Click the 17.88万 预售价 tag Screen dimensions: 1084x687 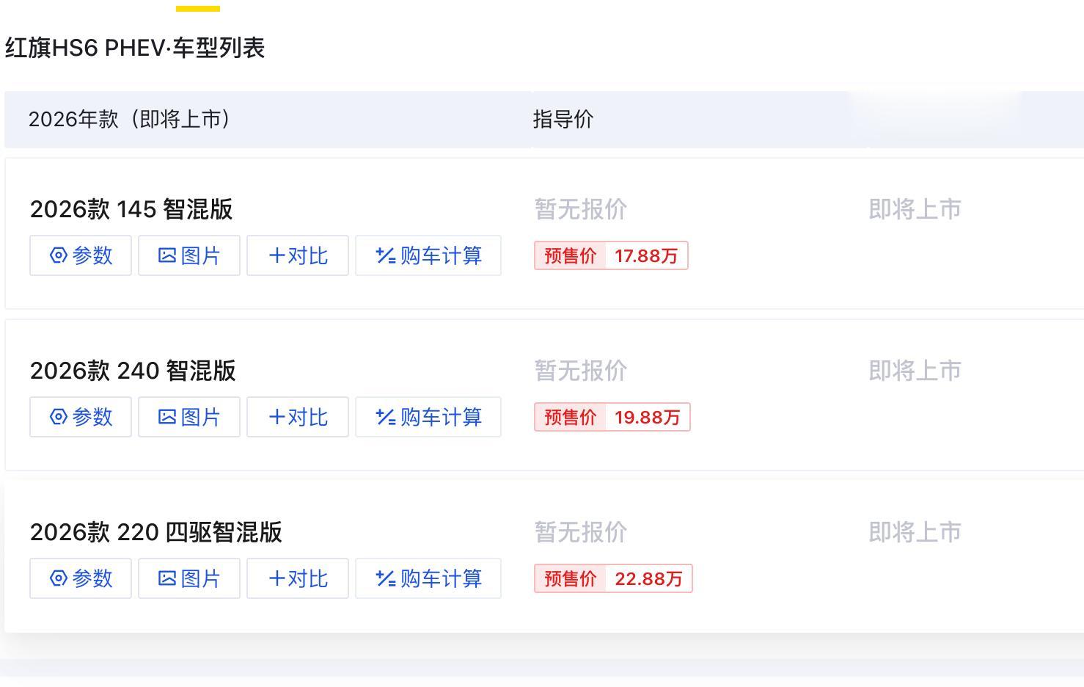point(611,255)
